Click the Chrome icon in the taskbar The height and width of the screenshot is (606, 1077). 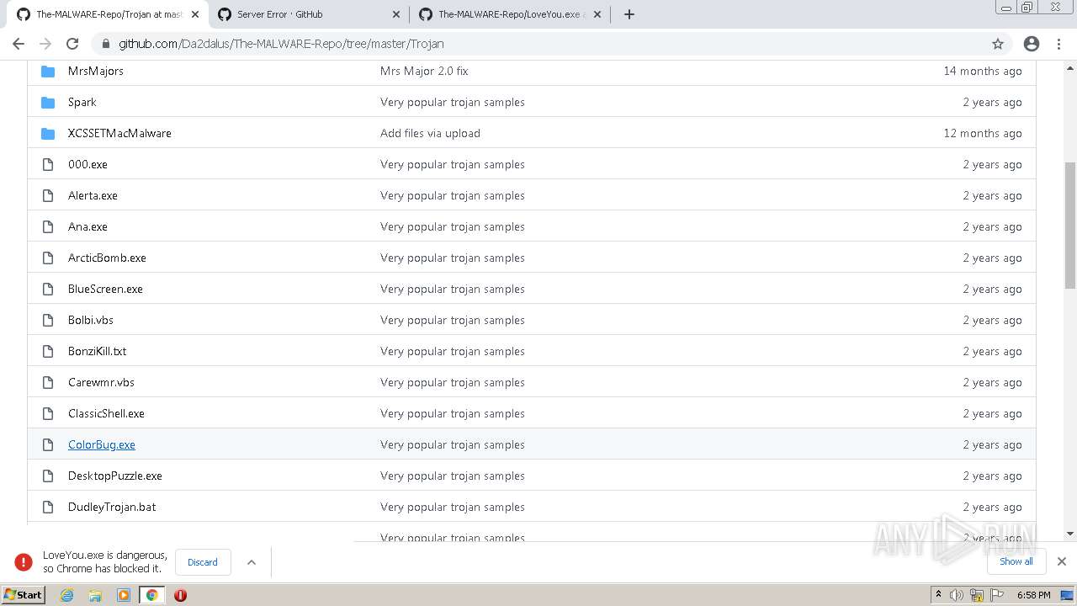(151, 595)
